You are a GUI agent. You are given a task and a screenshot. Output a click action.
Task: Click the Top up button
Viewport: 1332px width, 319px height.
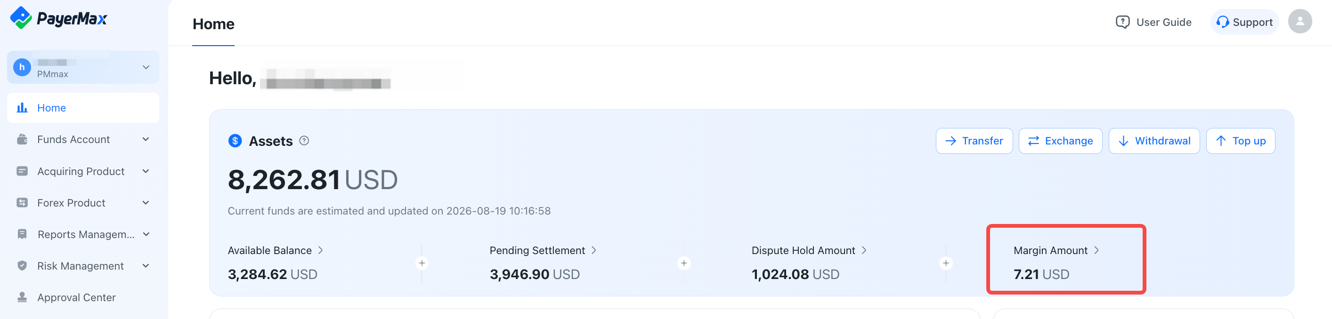tap(1240, 141)
